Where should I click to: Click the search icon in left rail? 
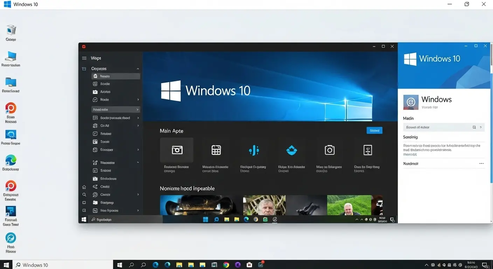point(84,194)
